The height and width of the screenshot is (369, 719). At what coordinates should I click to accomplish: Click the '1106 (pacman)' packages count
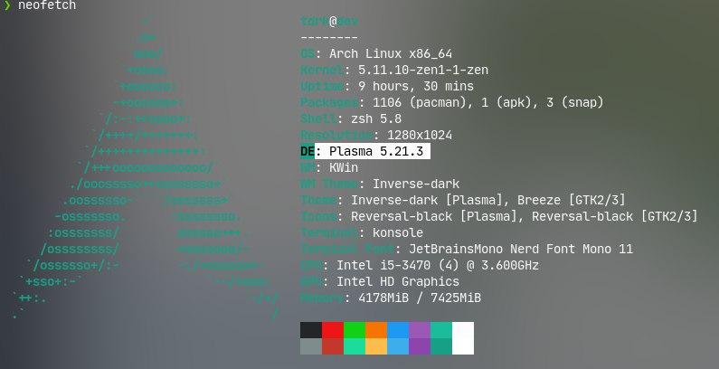tap(420, 103)
